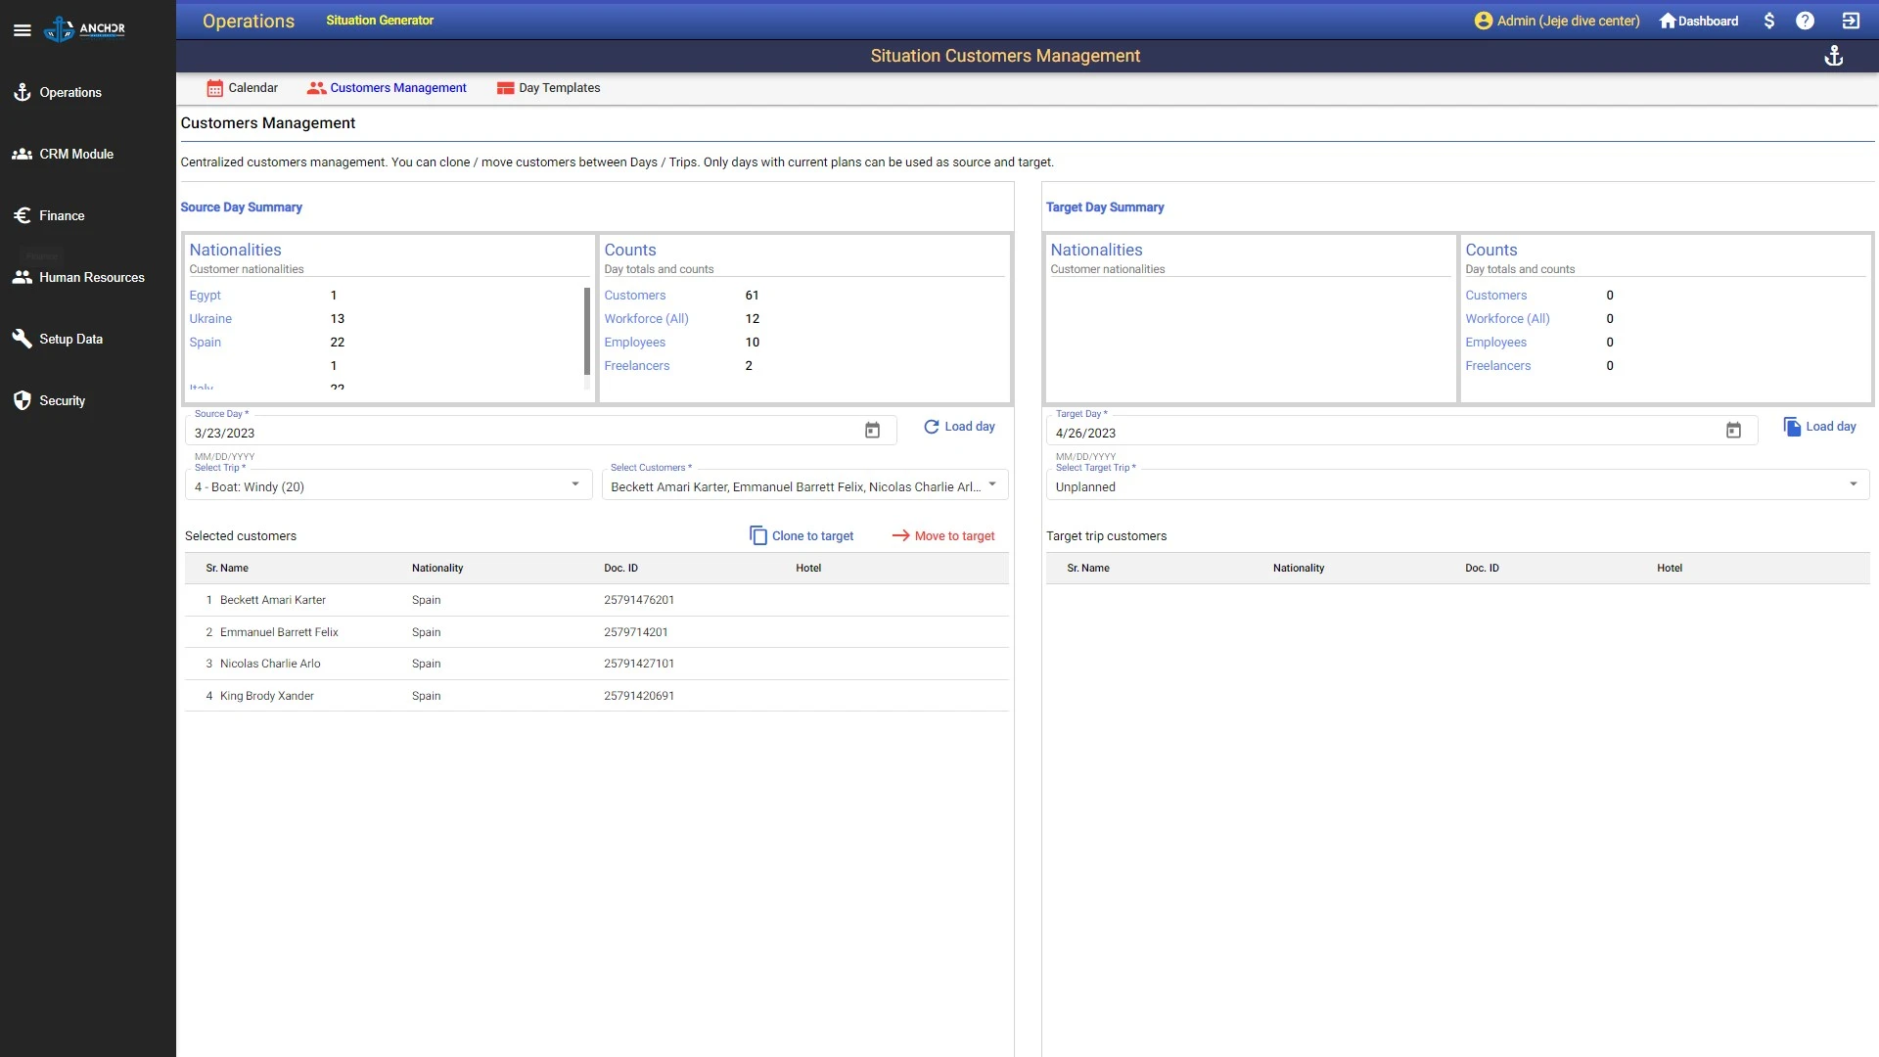Select the Customers Management tab
This screenshot has height=1057, width=1879.
tap(397, 88)
